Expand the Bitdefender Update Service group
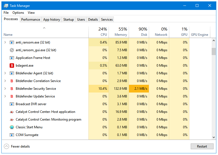This screenshot has height=155, width=218. coord(5,96)
